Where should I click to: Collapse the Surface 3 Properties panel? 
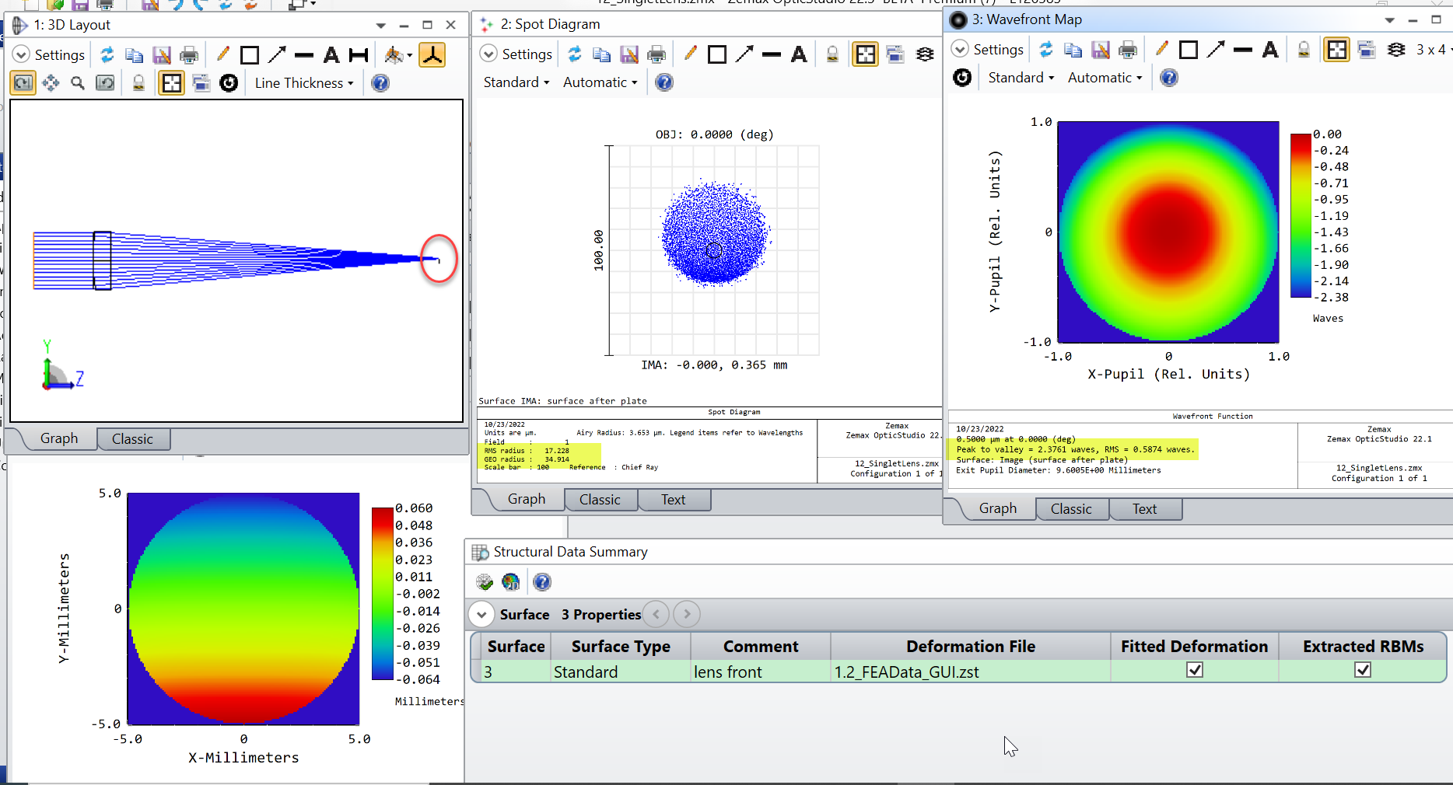pyautogui.click(x=481, y=614)
